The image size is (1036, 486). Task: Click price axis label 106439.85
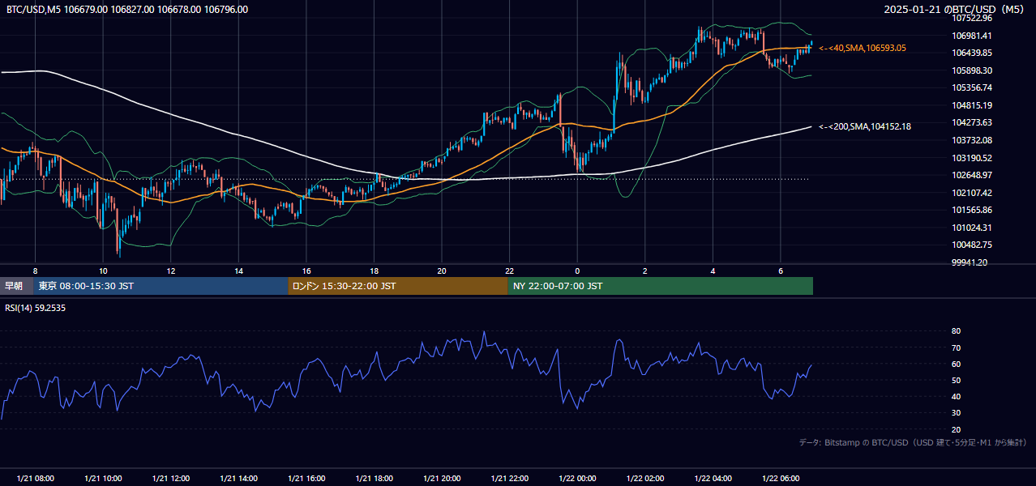click(x=972, y=53)
